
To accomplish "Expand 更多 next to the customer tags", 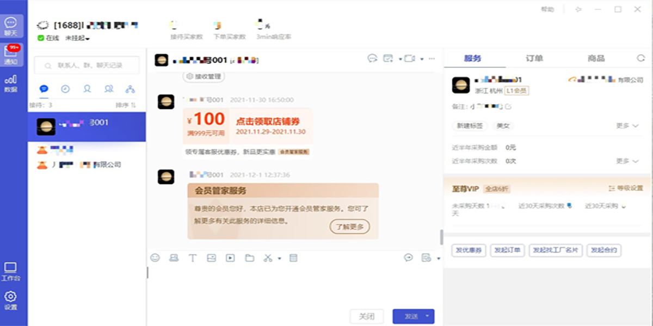I will (x=625, y=126).
